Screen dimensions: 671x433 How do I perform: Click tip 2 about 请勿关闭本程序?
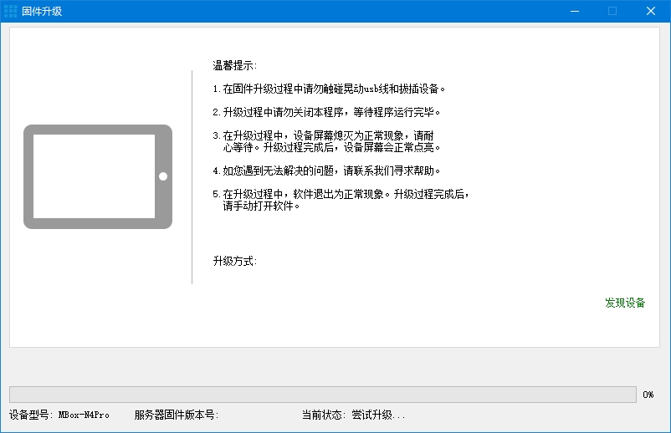tap(326, 112)
